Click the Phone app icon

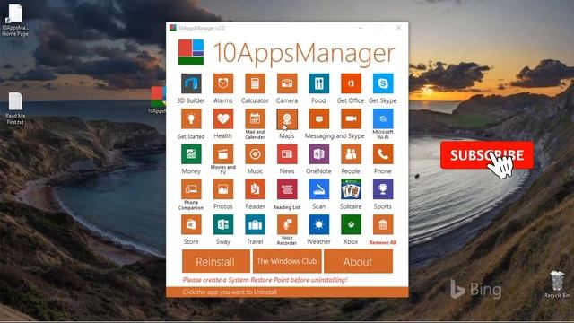click(x=383, y=154)
